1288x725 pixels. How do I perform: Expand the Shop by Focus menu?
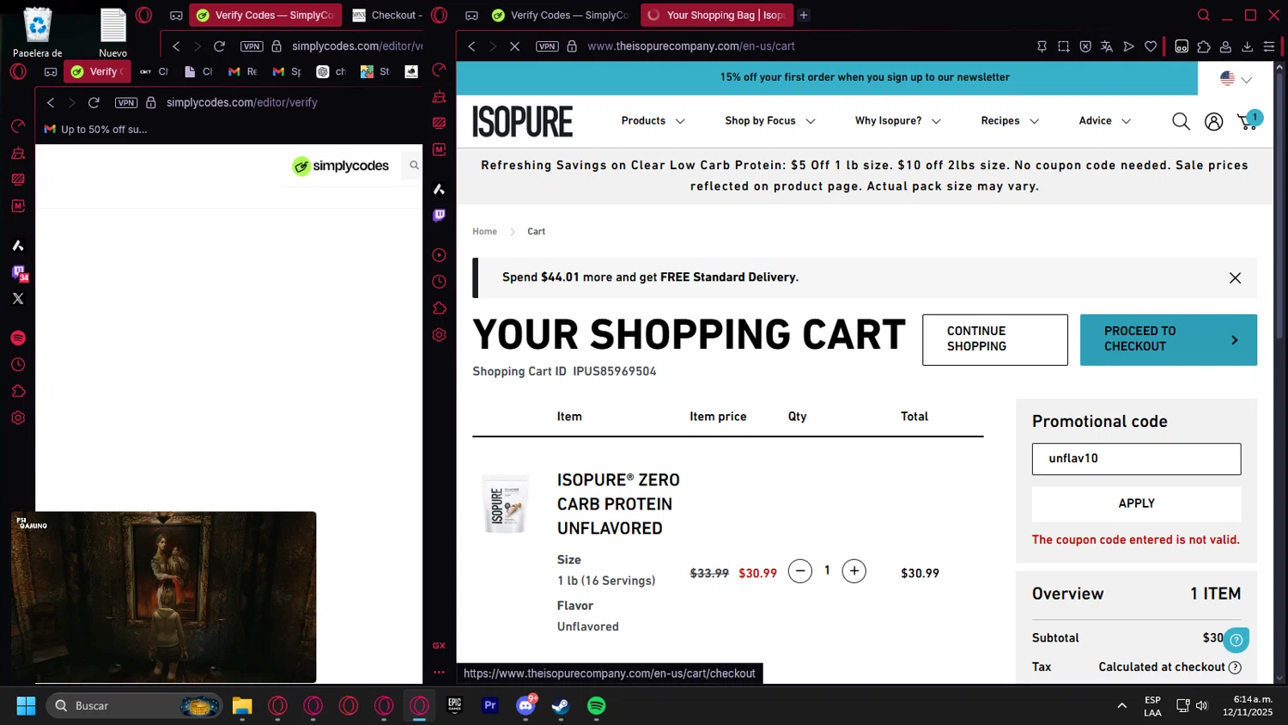pyautogui.click(x=770, y=121)
